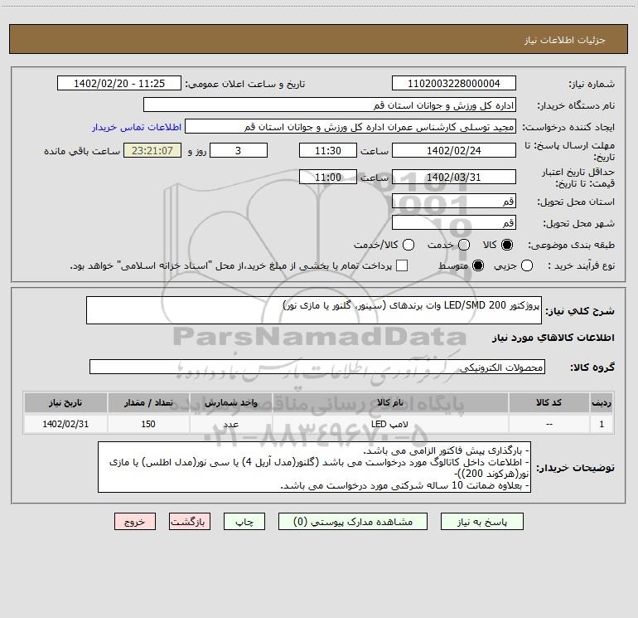638x618 pixels.
Task: Select 'متوسط' purchase type radio
Action: 478,265
